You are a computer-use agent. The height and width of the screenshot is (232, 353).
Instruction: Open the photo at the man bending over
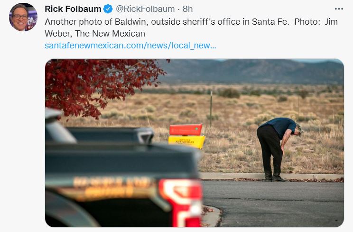click(x=278, y=147)
